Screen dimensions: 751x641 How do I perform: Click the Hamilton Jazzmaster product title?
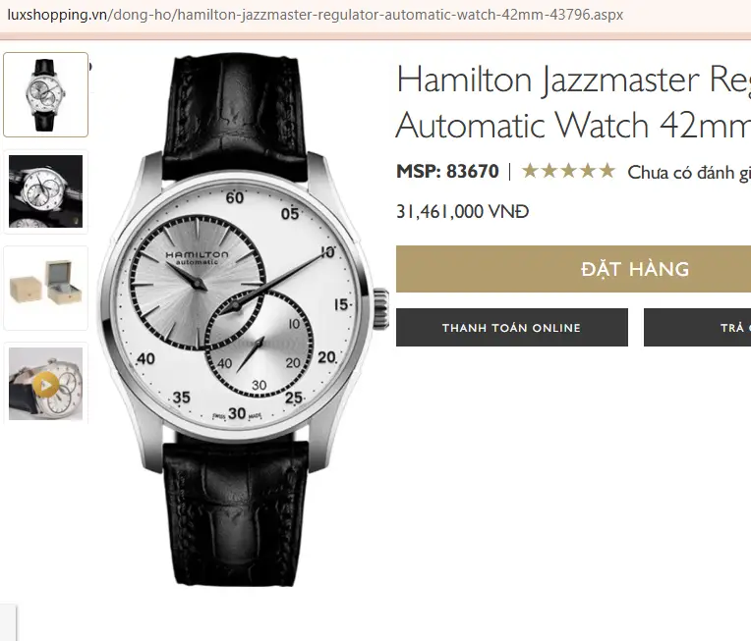tap(573, 102)
